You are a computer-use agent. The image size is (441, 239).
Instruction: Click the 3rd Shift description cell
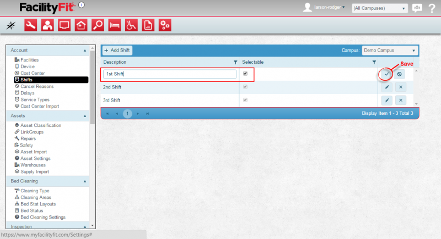click(170, 101)
